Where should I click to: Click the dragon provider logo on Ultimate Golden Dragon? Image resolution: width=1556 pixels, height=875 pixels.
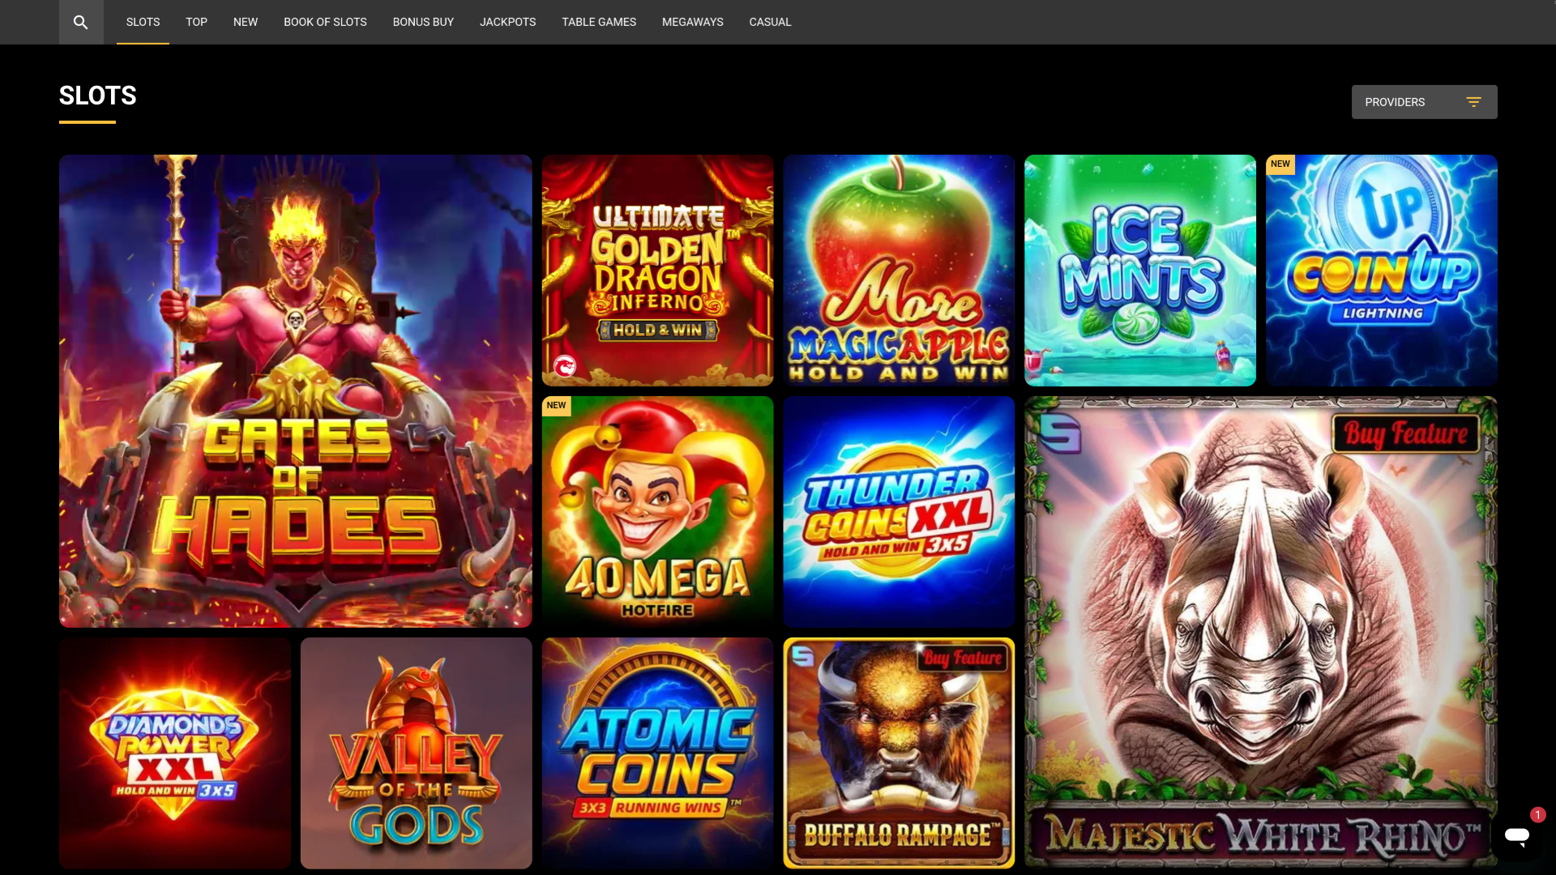click(564, 365)
